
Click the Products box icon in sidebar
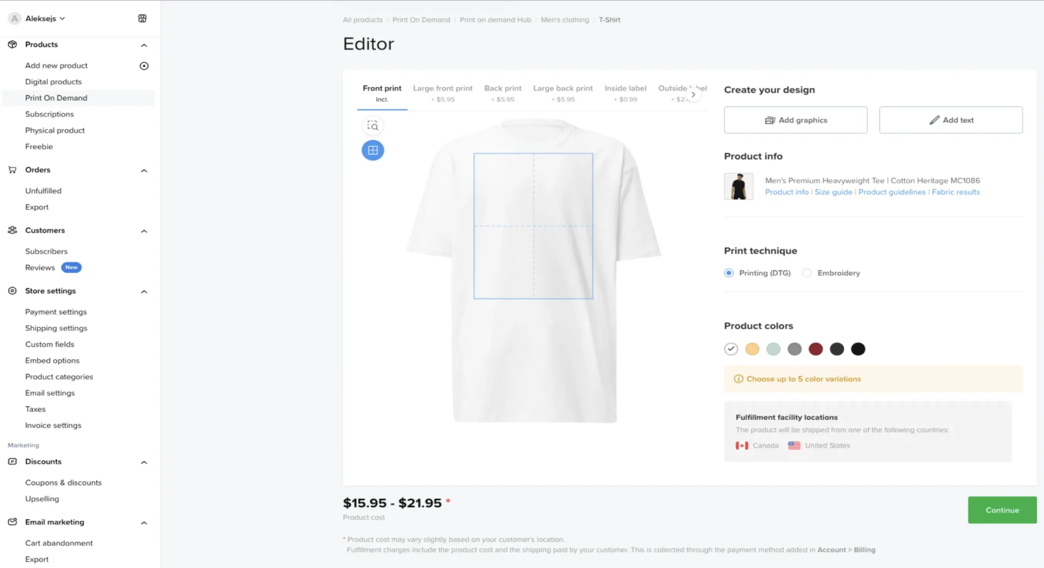[x=13, y=44]
